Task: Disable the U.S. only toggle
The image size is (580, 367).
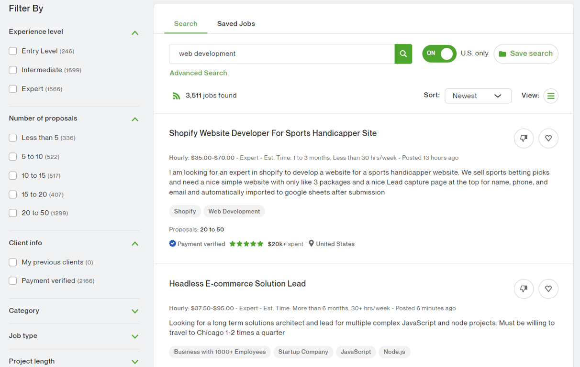Action: coord(439,54)
